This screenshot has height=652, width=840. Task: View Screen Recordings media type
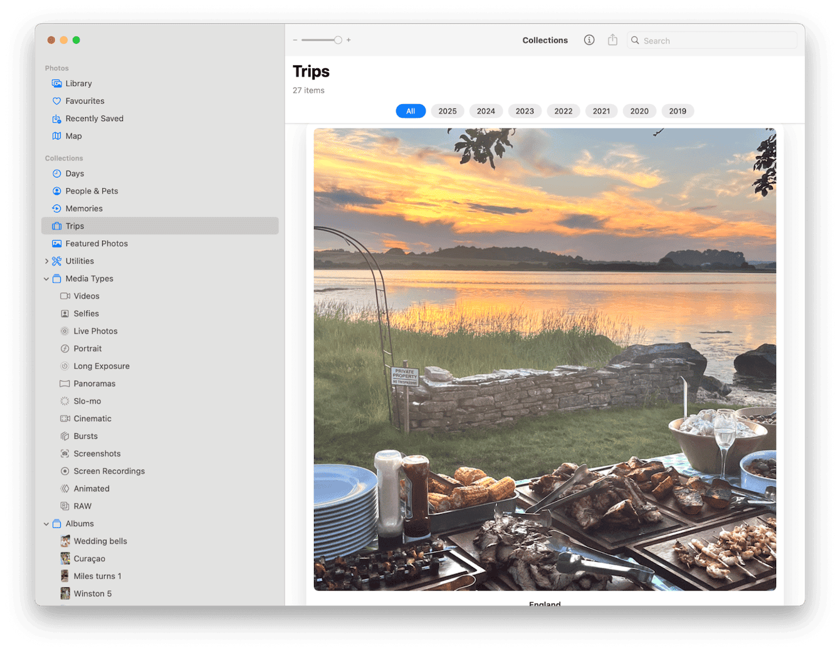(x=110, y=471)
